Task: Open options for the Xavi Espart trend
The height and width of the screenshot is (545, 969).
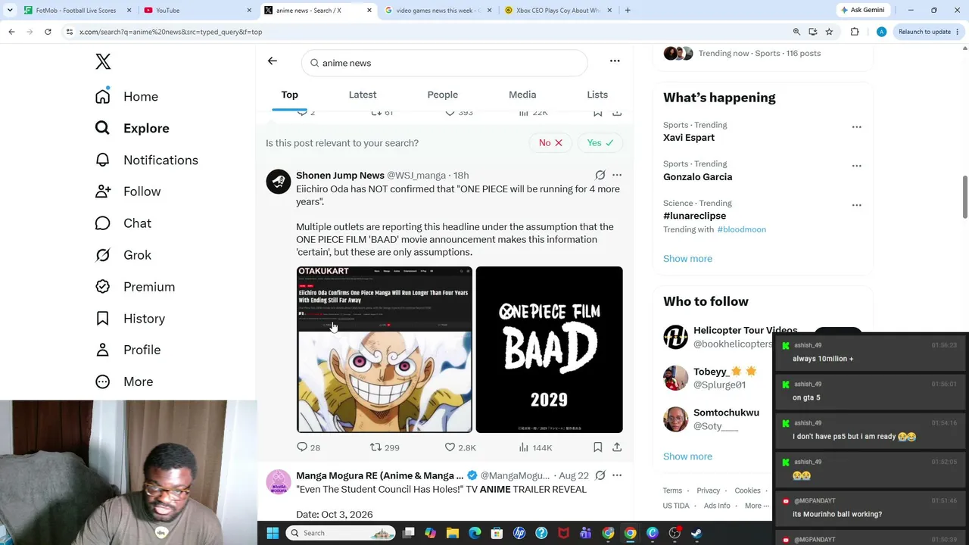Action: (856, 126)
